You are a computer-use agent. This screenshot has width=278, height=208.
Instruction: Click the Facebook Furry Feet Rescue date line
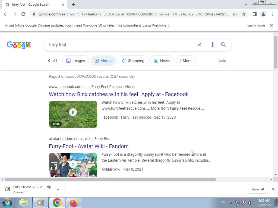(138, 117)
